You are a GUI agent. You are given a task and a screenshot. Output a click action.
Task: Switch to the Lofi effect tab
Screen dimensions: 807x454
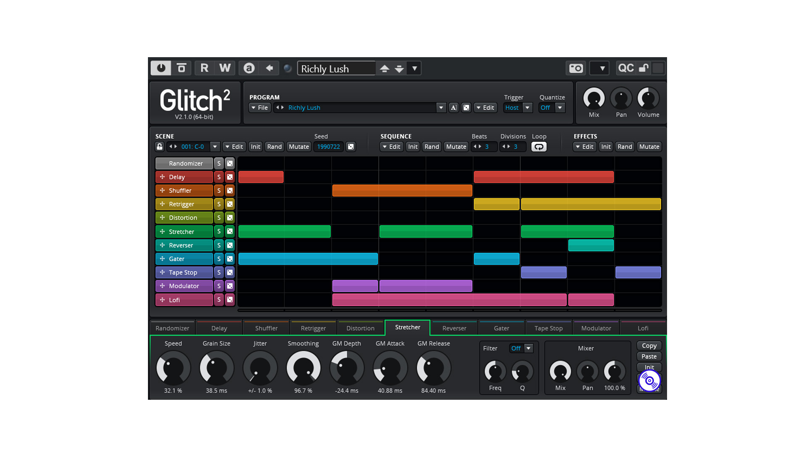coord(643,328)
